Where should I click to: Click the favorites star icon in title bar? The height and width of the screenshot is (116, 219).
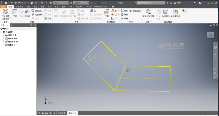[x=171, y=3]
